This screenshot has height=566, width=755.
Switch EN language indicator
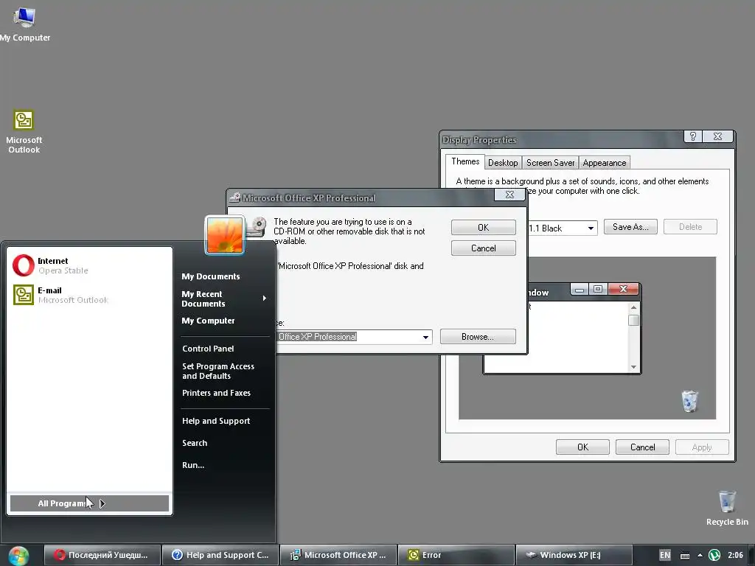point(665,555)
